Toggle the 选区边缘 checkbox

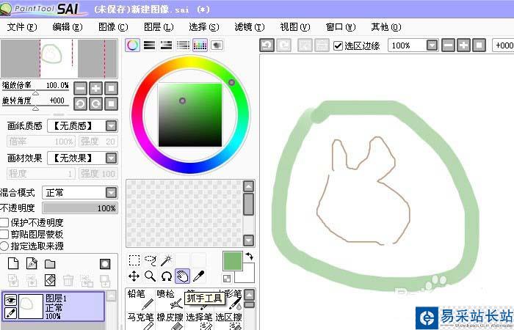click(x=338, y=45)
